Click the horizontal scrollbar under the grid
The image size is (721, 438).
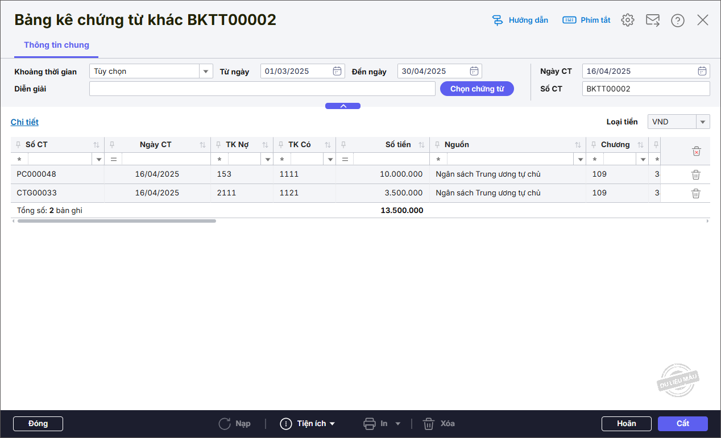(x=117, y=221)
